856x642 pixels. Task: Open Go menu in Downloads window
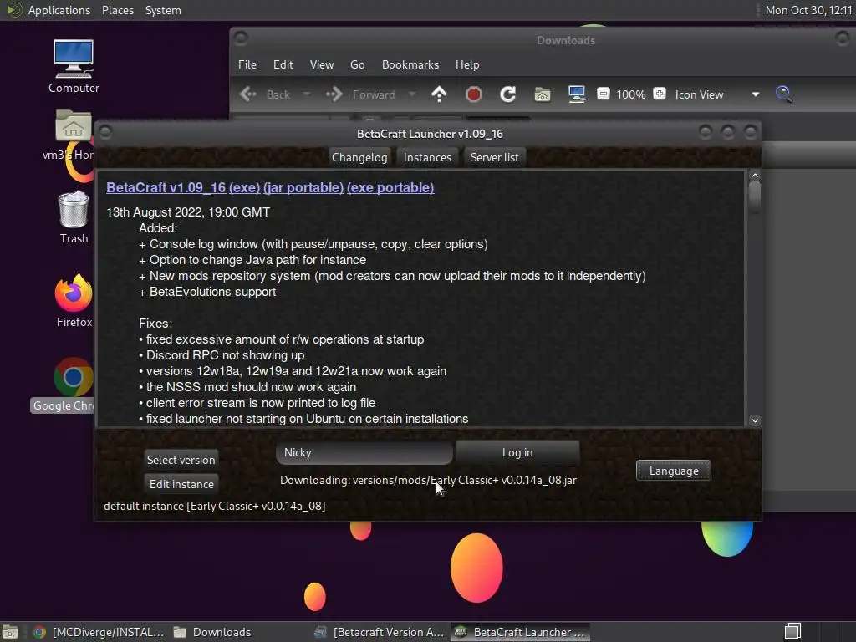358,64
